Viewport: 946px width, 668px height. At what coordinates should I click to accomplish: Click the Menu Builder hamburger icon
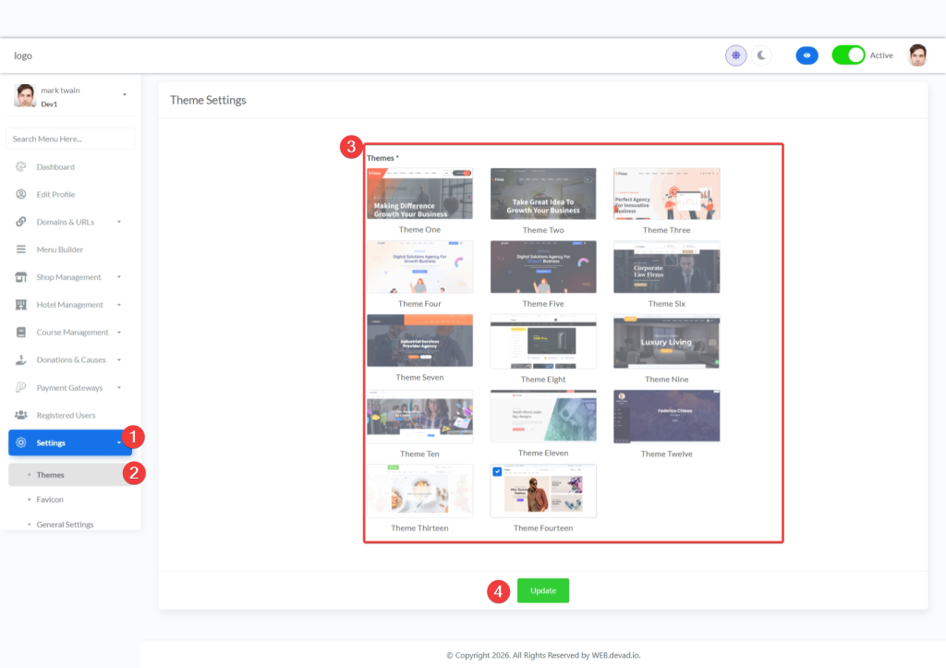(x=20, y=249)
